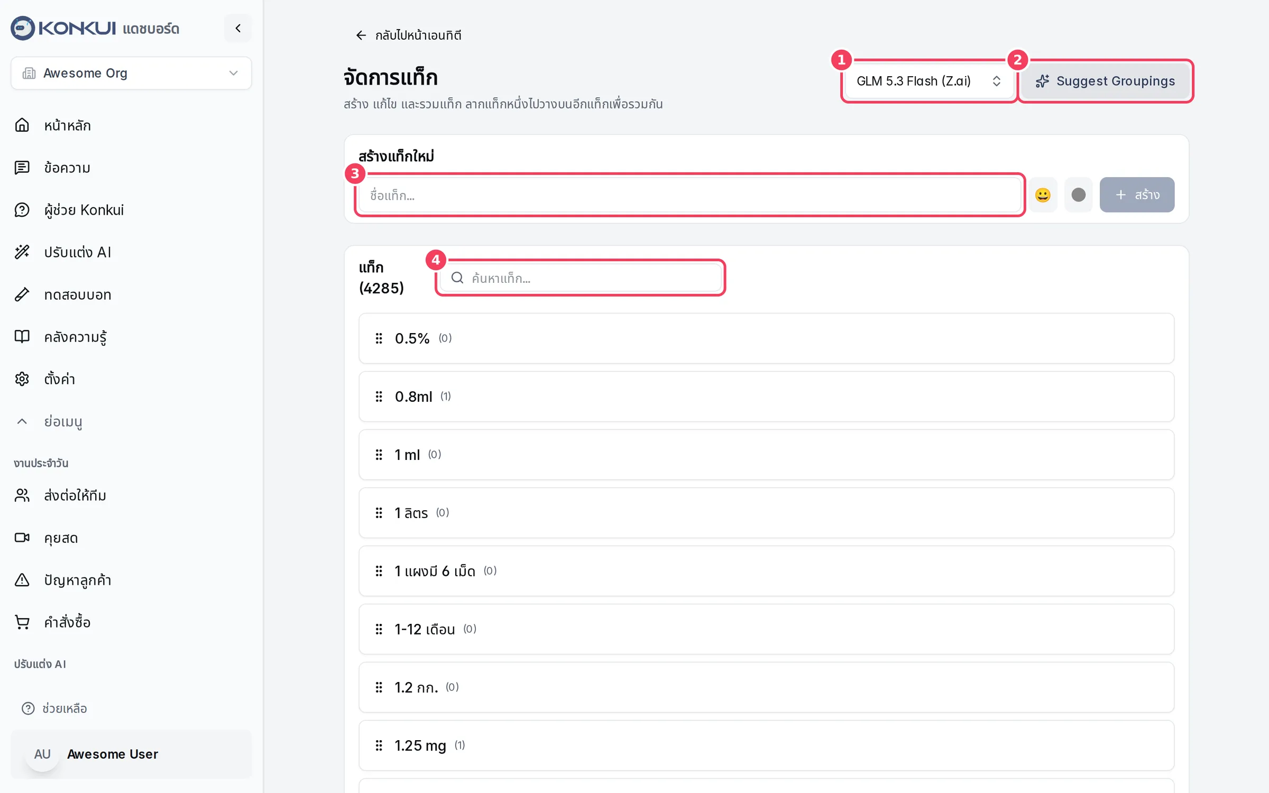Click the ปัญหาลูกค้า warning icon
The height and width of the screenshot is (793, 1269).
point(22,580)
